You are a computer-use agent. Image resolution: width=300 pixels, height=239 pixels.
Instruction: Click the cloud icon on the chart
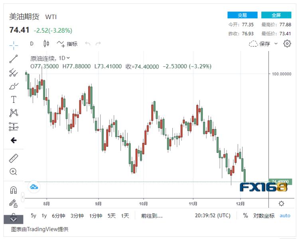click(34, 187)
